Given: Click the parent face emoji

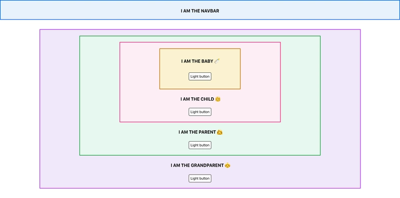Looking at the screenshot, I should click(219, 132).
